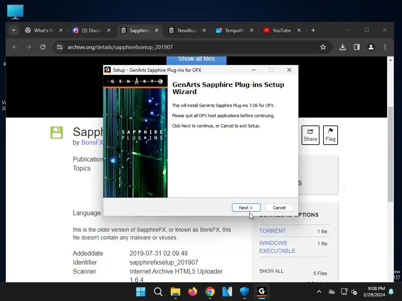Close the YouTube tab
Screen dimensions: 402x301
(299, 31)
